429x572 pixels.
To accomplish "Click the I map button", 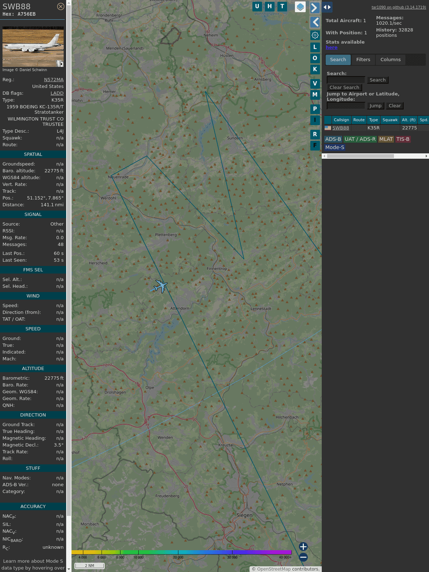I will click(315, 120).
